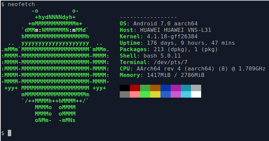Click the Memory usage line 1417MiB / 2786MiB
The image size is (269, 141).
[x=162, y=75]
